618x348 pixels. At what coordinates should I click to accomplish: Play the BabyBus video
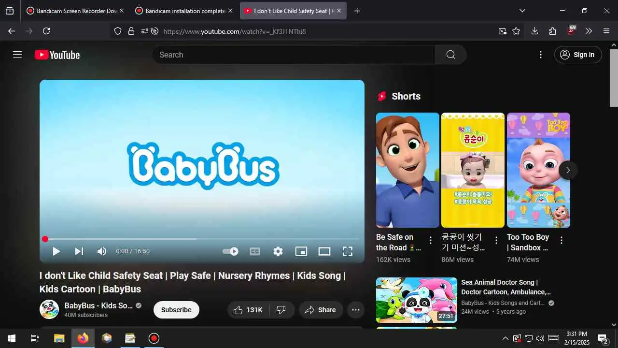pyautogui.click(x=56, y=251)
